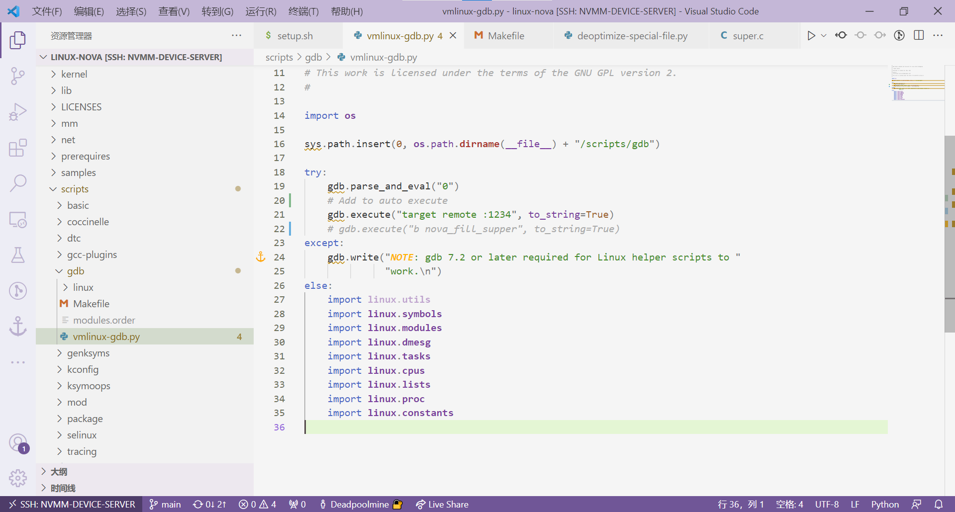Open the Testing beaker view
The image size is (955, 512).
(18, 255)
